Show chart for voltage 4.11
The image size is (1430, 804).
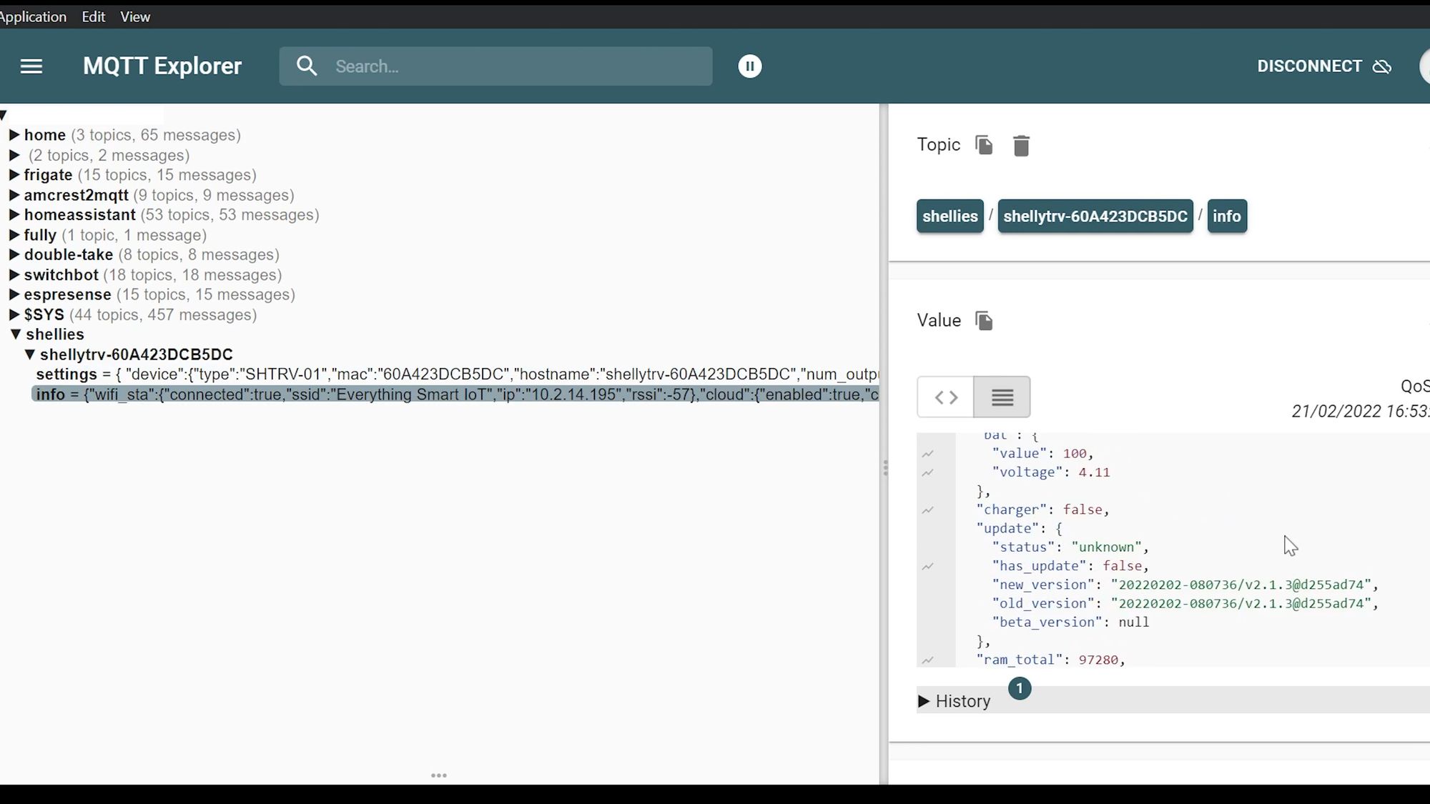pos(928,472)
